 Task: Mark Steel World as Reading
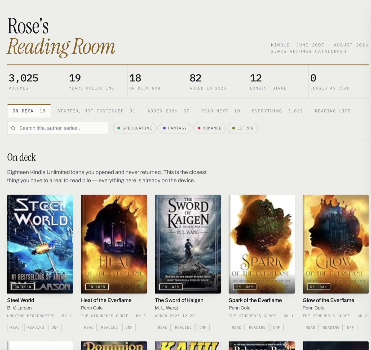pos(36,328)
